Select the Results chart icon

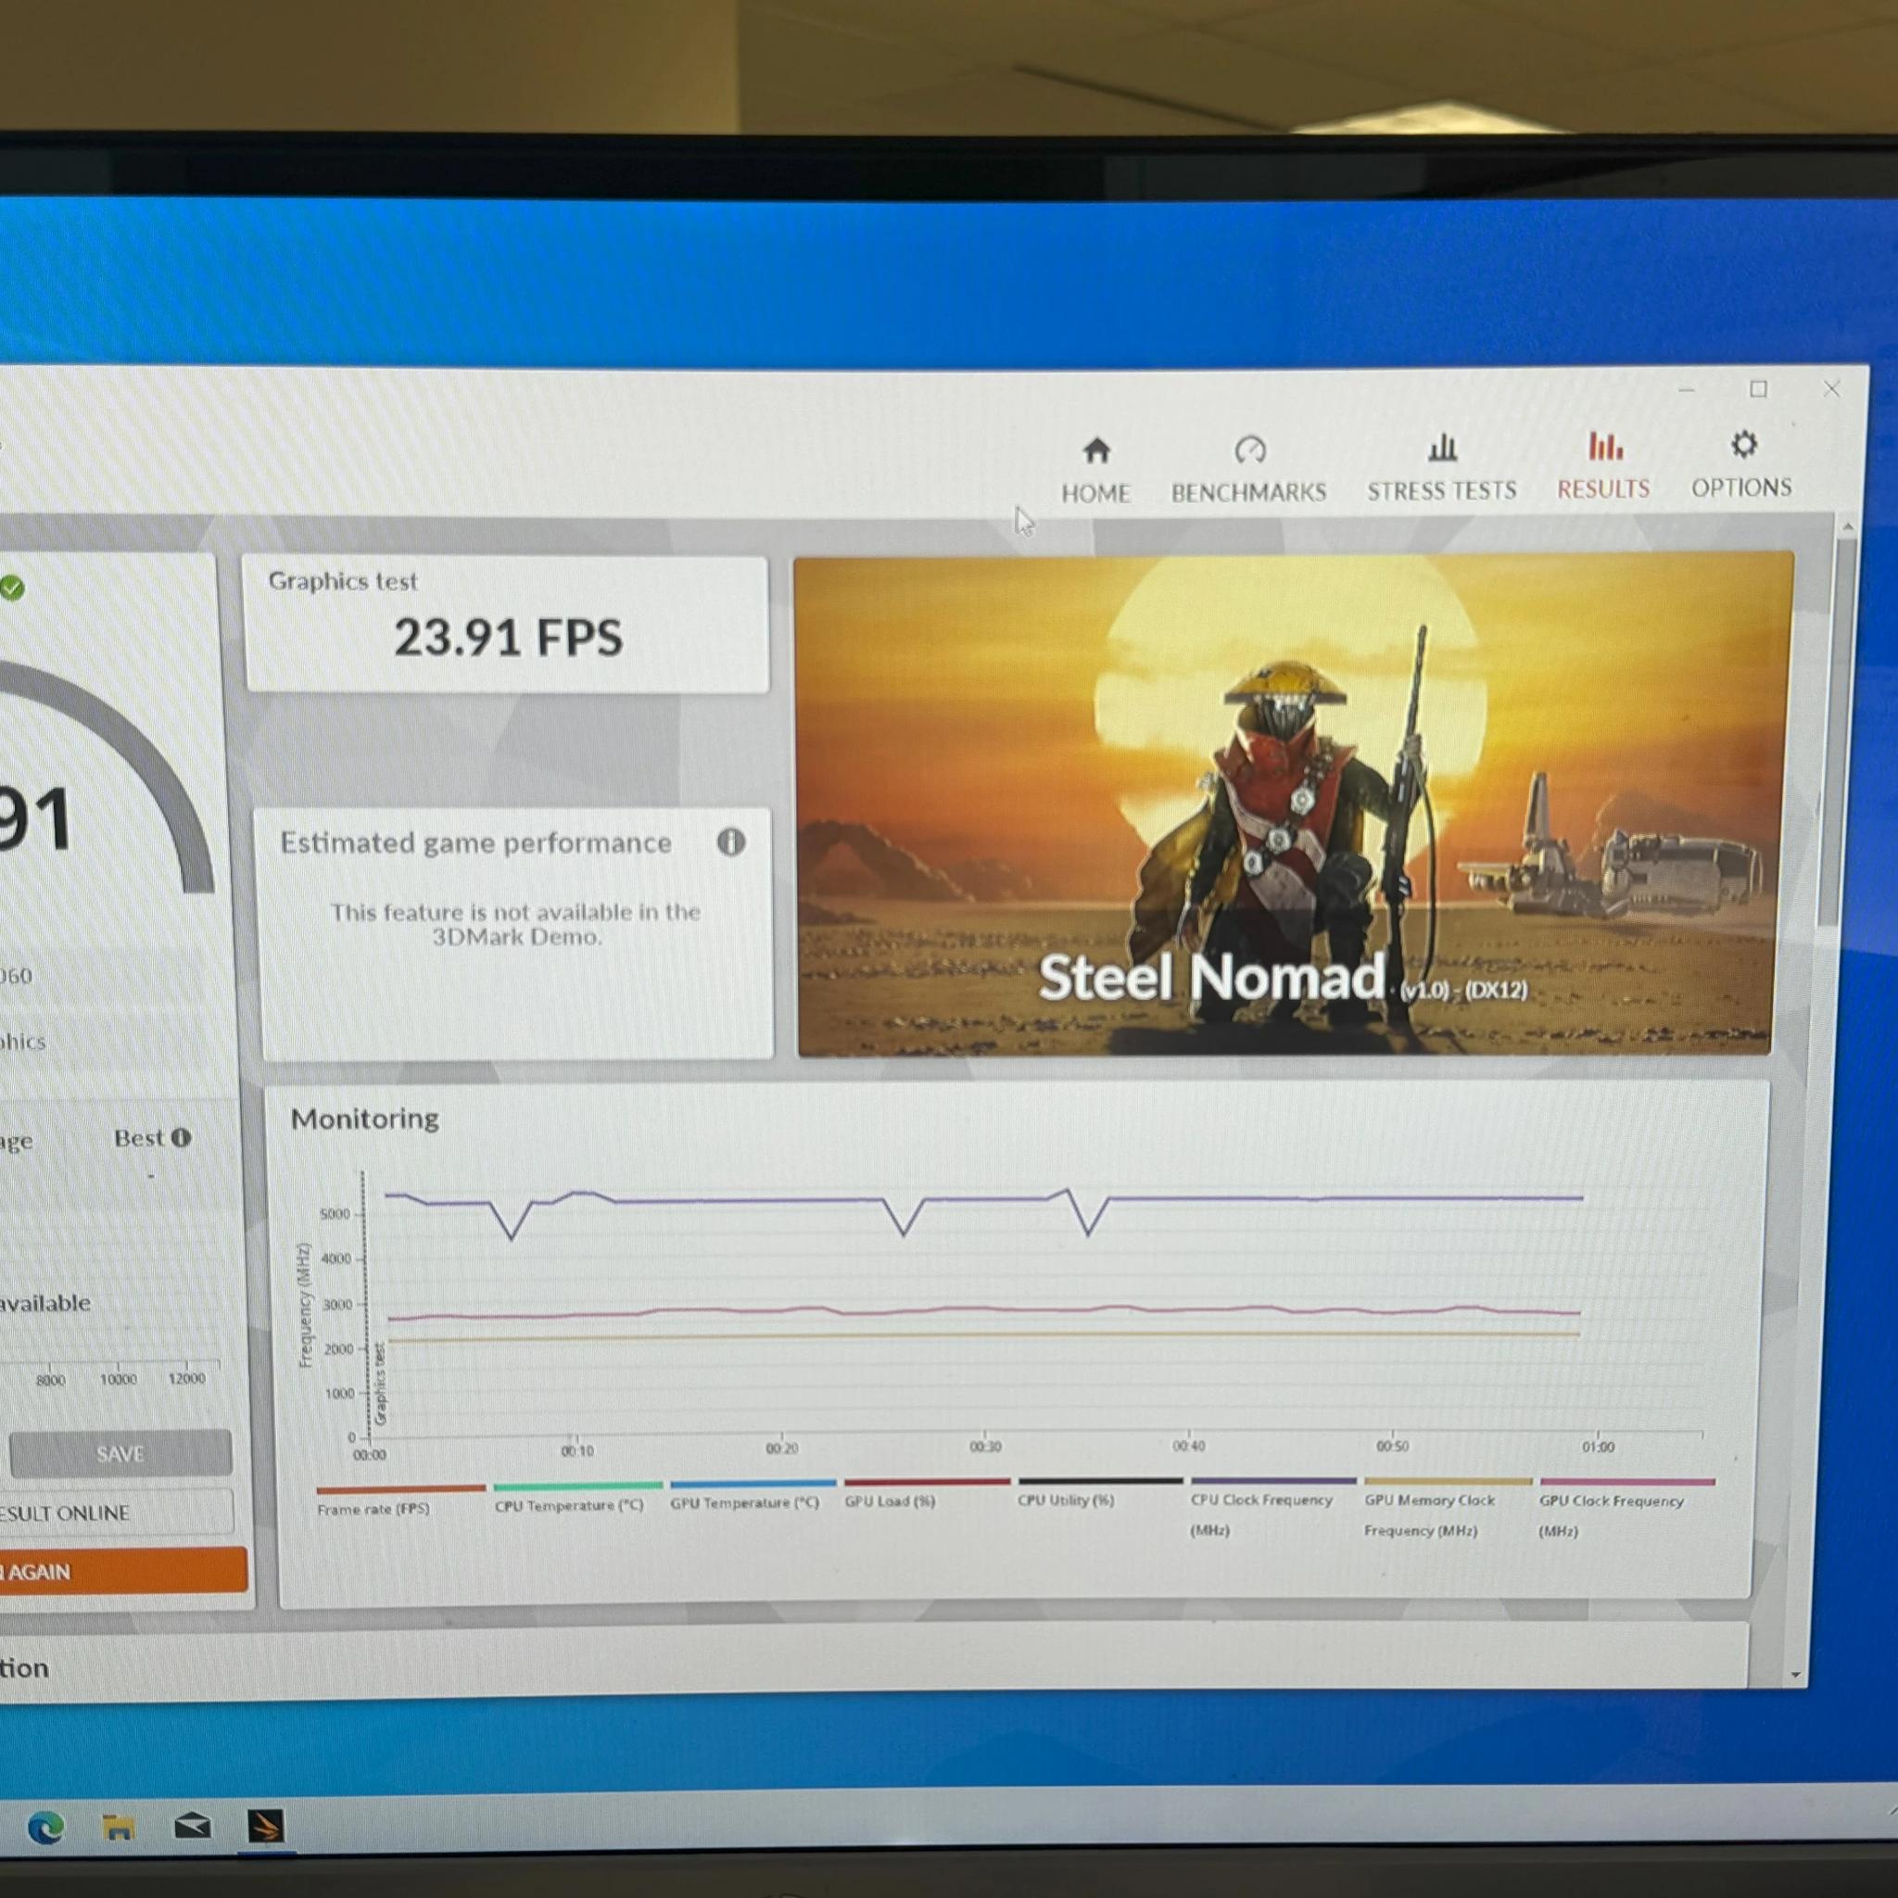pos(1605,446)
